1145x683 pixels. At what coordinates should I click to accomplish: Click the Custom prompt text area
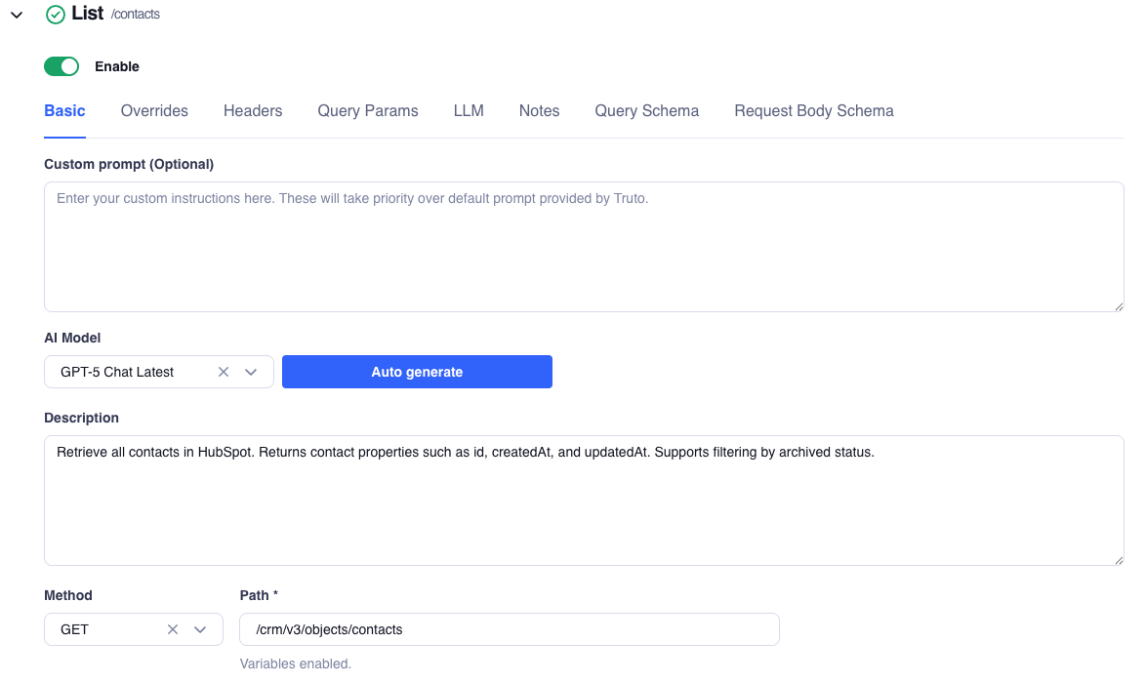[x=584, y=244]
